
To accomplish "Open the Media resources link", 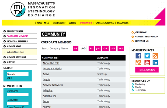I will coord(138,87).
